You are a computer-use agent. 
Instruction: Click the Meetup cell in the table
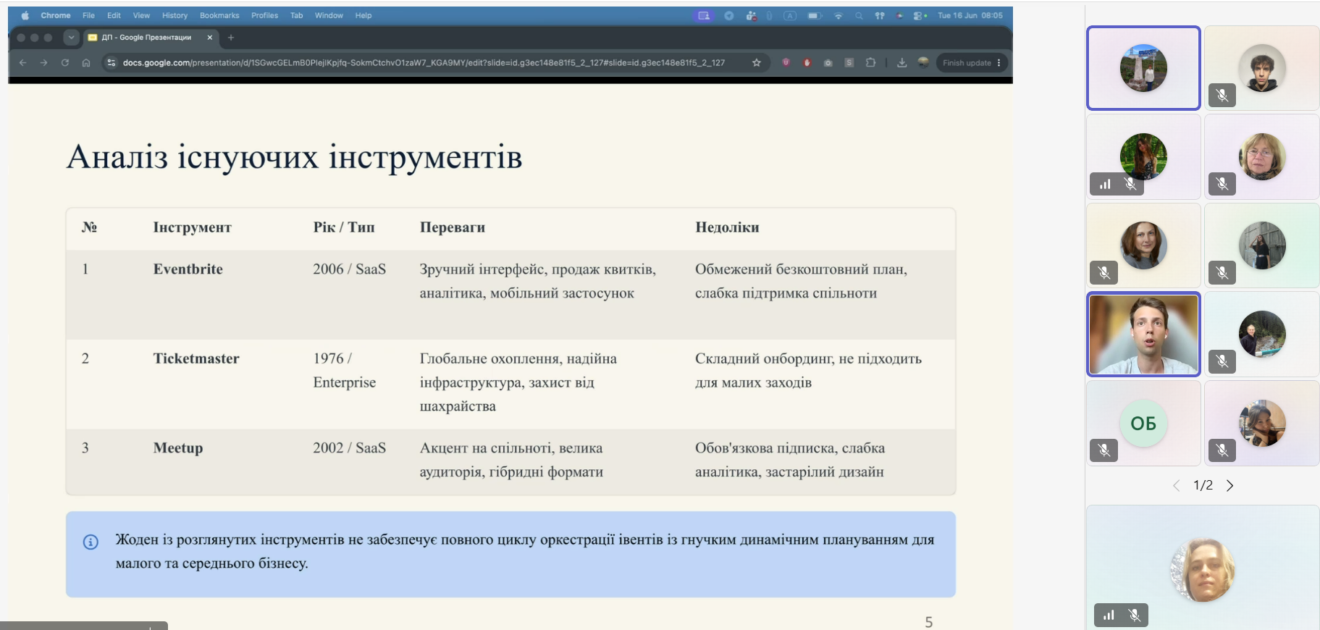[x=178, y=448]
